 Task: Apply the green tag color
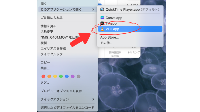pyautogui.click(x=61, y=76)
